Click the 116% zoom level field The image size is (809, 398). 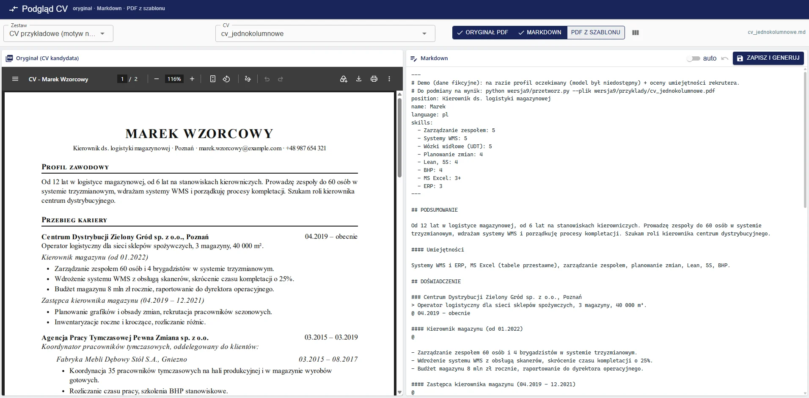tap(174, 79)
